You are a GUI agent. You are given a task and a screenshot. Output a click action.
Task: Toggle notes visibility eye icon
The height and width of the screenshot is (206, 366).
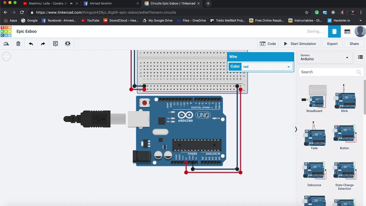click(x=67, y=44)
